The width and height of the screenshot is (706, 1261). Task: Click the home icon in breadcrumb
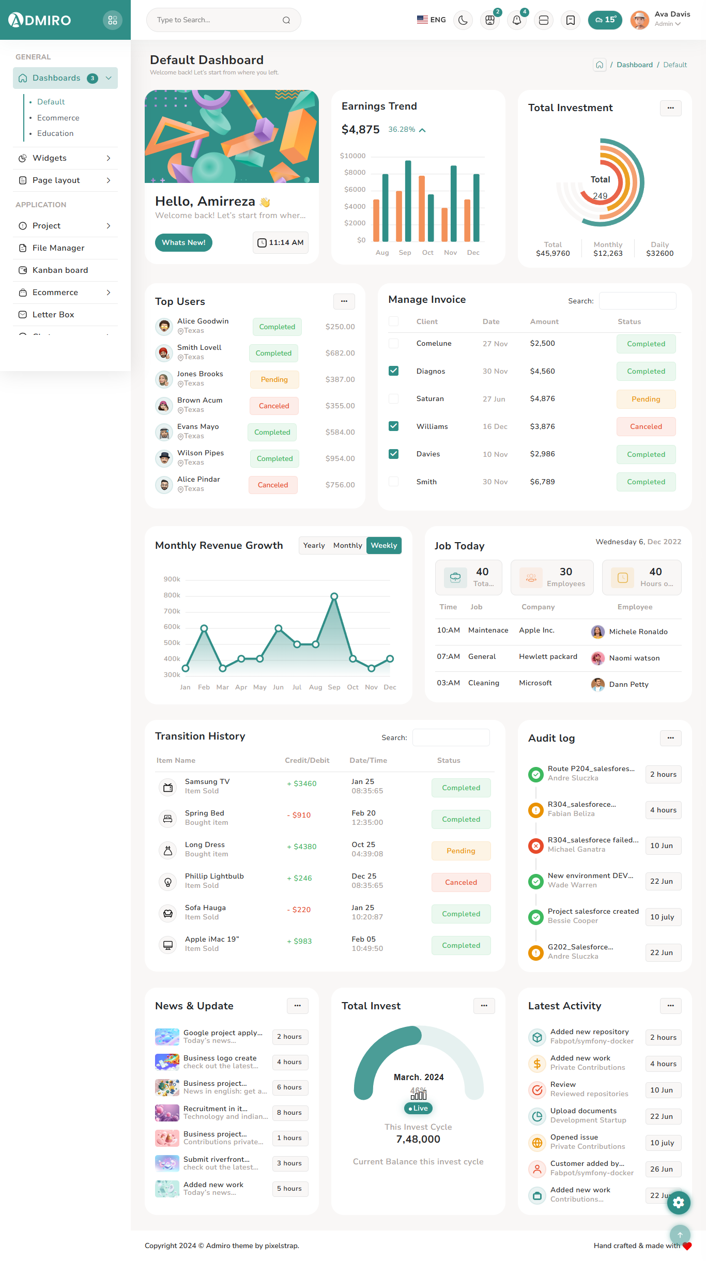[599, 65]
